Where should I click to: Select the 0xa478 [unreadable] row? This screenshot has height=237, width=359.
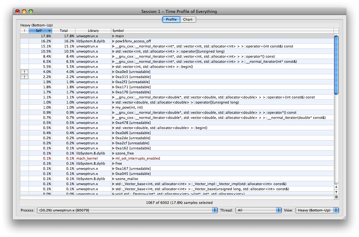pyautogui.click(x=177, y=123)
